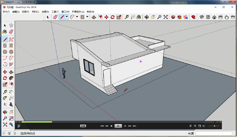Image resolution: width=237 pixels, height=137 pixels.
Task: Activate the Orbit tool in top toolbar
Action: [147, 17]
